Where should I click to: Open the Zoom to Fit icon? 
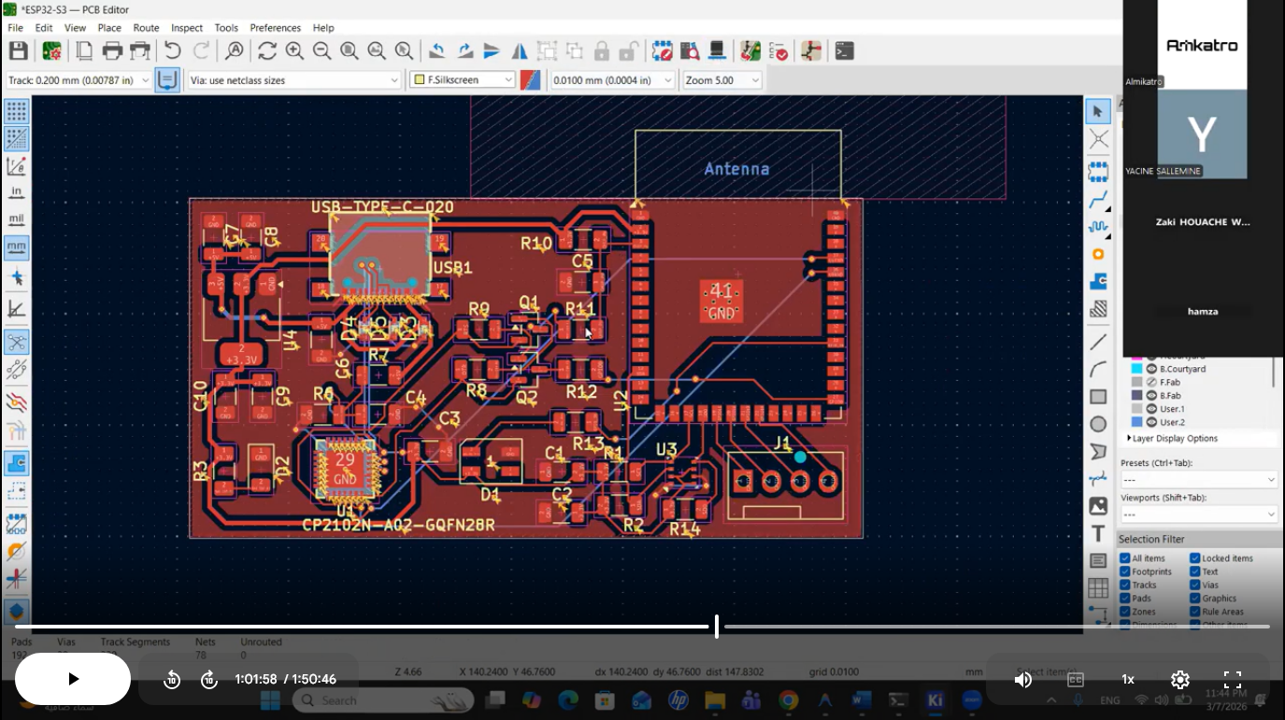pyautogui.click(x=349, y=50)
